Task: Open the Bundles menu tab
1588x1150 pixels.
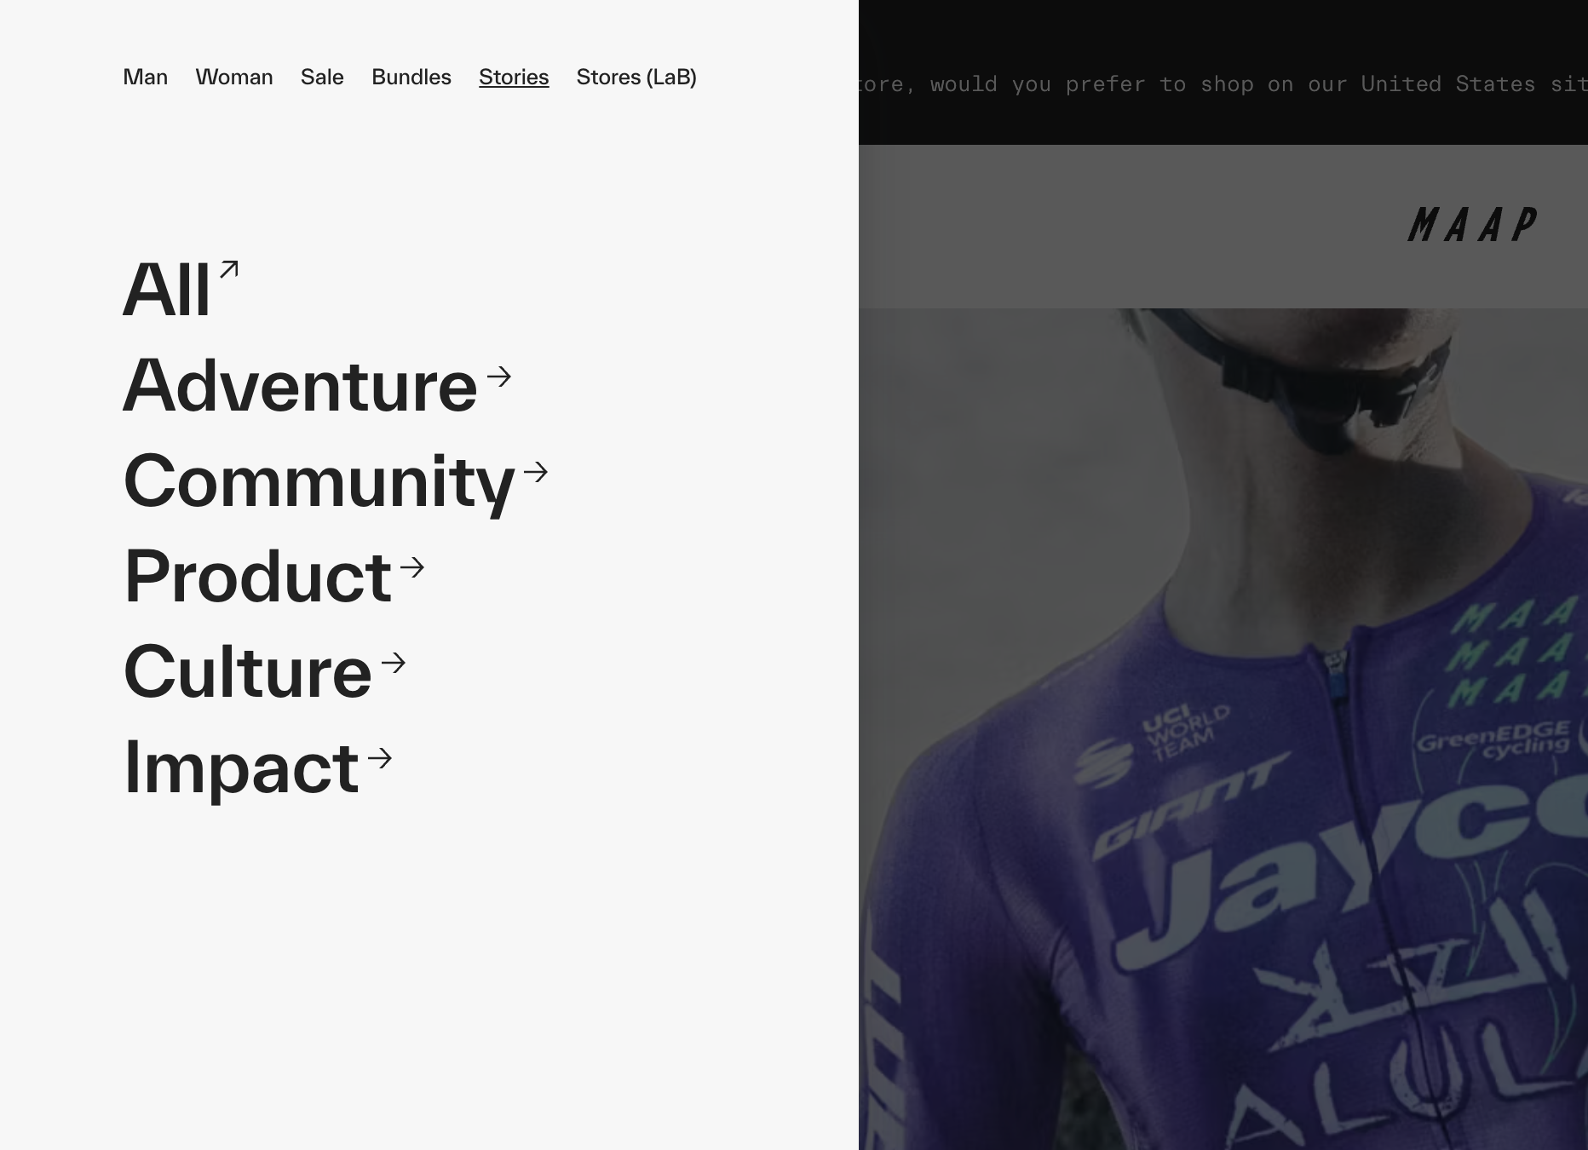Action: pyautogui.click(x=411, y=78)
